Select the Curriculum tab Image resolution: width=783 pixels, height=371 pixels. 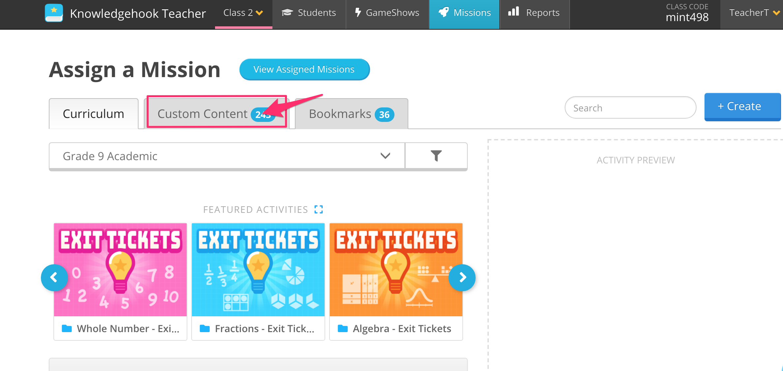coord(94,114)
